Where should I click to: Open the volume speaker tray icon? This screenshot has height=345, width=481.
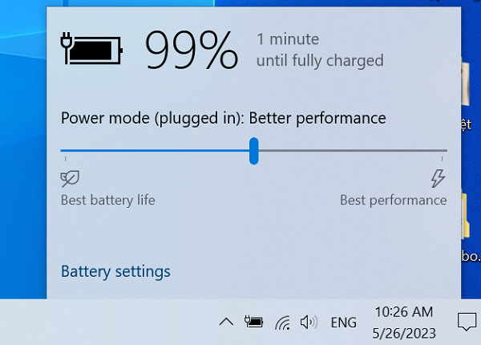pos(309,323)
